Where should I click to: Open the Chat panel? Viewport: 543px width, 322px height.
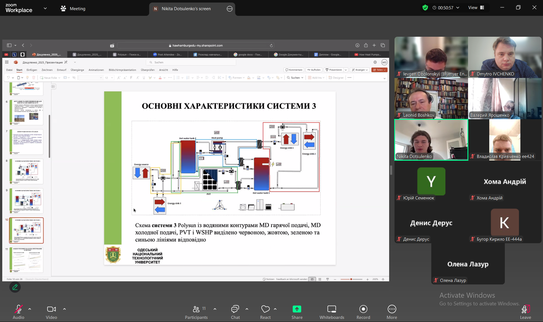pos(235,312)
